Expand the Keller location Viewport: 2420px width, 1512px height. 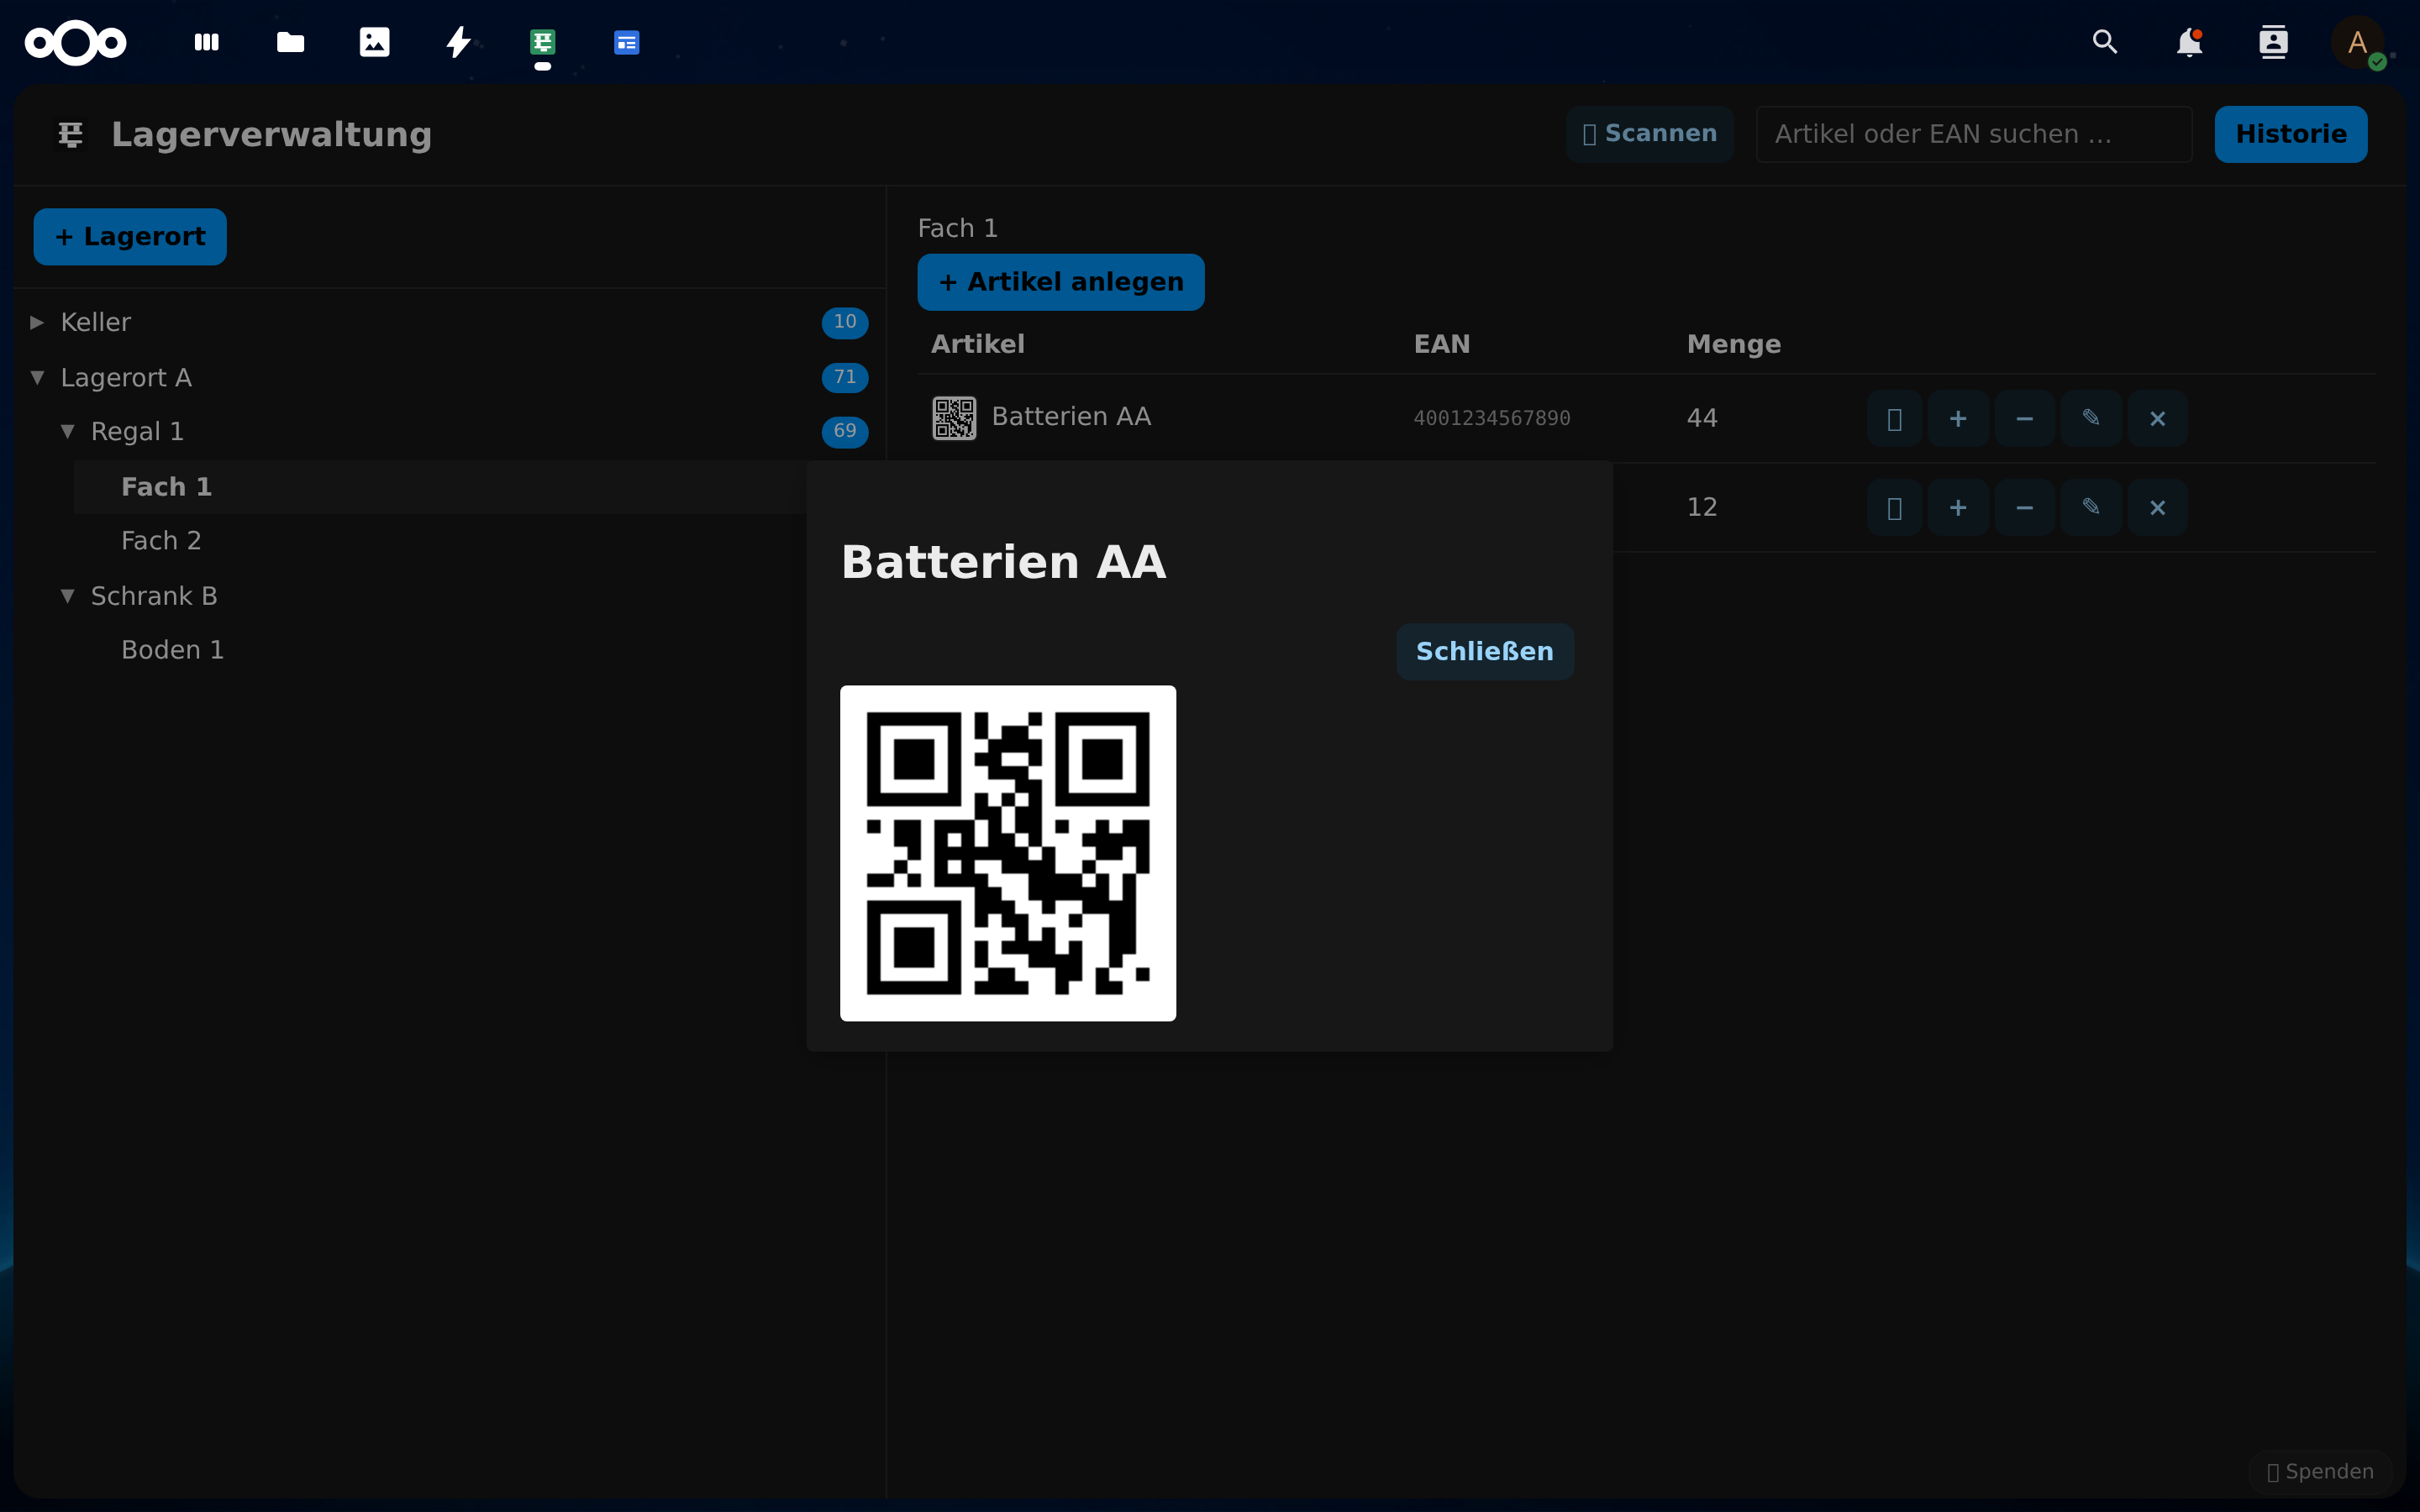[37, 322]
